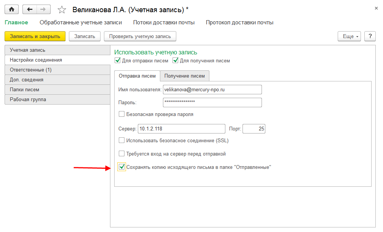Open help with the question mark button
The image size is (383, 232).
coord(370,36)
